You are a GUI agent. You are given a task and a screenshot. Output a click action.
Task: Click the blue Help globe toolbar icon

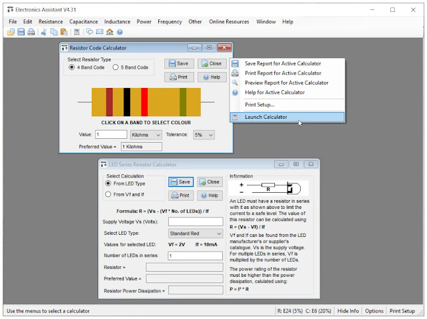click(119, 32)
